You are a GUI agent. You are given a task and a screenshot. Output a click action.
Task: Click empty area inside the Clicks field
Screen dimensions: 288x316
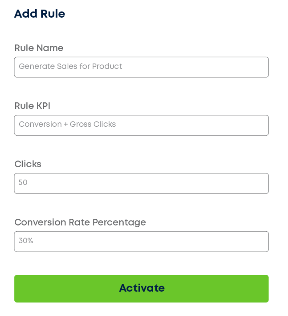(160, 183)
